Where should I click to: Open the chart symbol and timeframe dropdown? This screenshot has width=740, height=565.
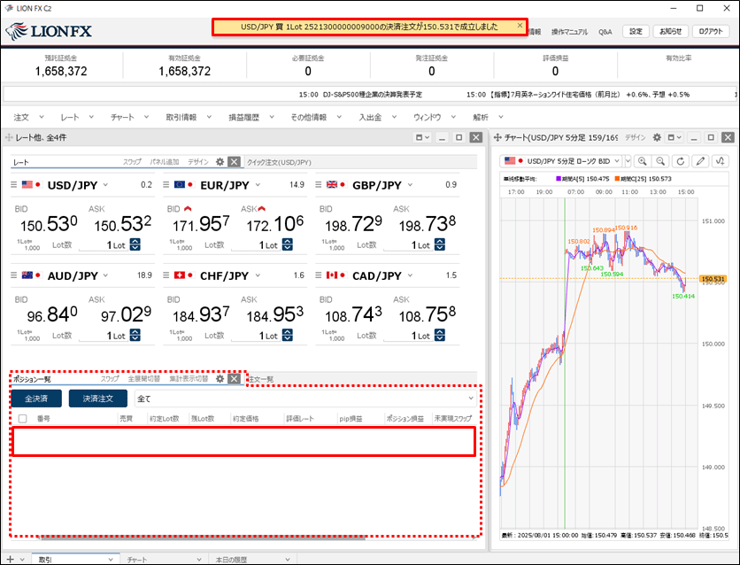(567, 161)
